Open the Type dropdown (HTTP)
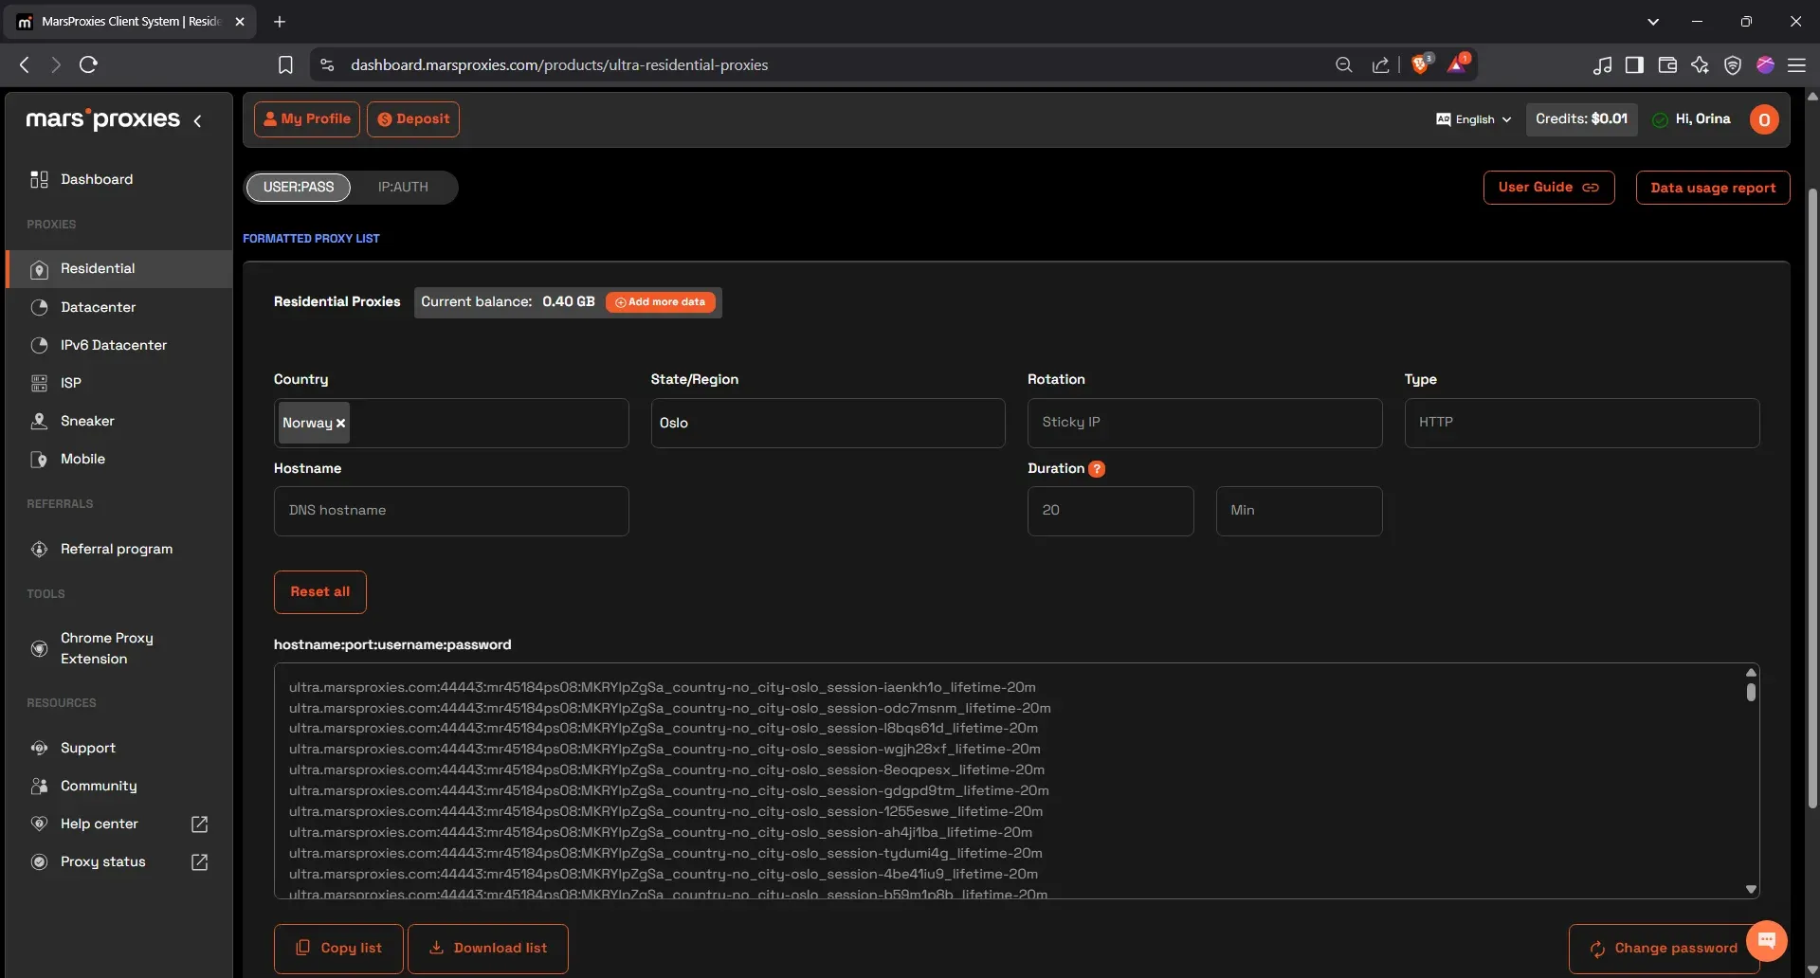1820x978 pixels. click(x=1582, y=423)
